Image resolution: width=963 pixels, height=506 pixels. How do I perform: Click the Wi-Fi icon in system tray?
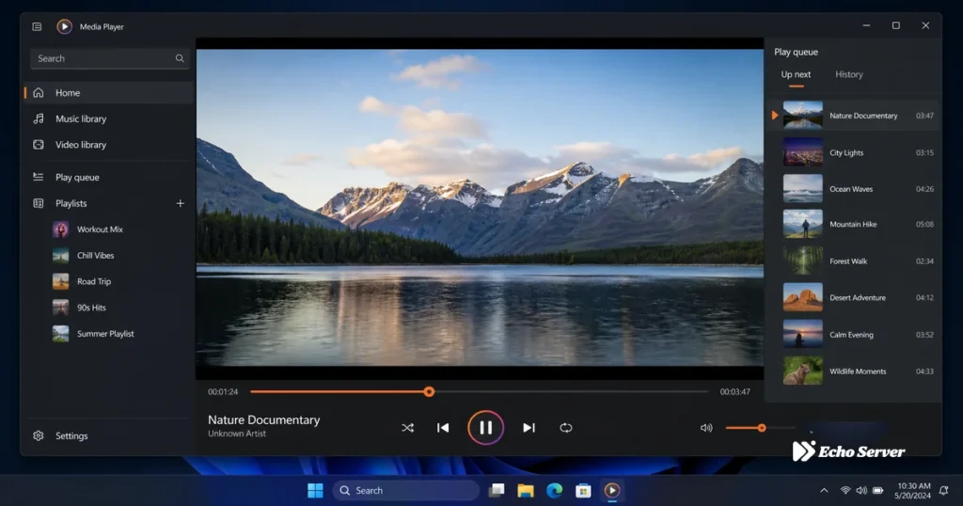pyautogui.click(x=845, y=490)
